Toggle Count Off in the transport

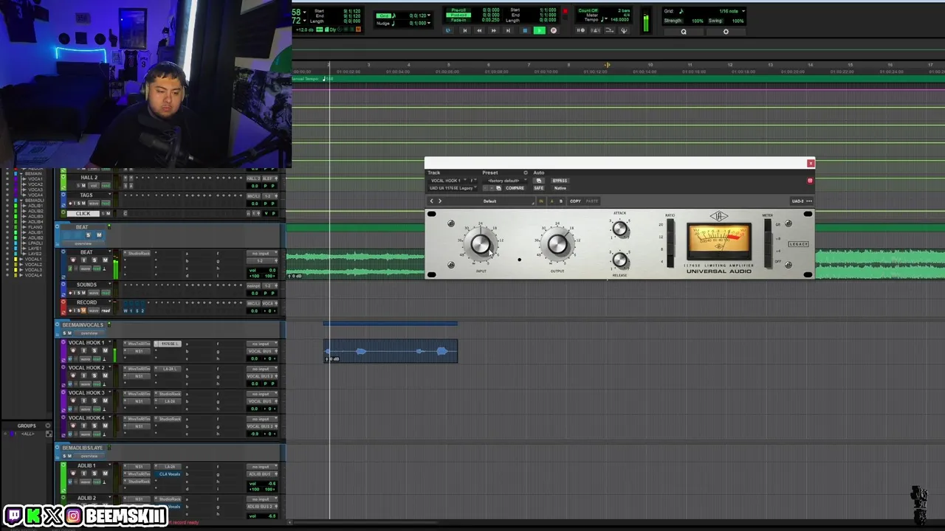[588, 10]
